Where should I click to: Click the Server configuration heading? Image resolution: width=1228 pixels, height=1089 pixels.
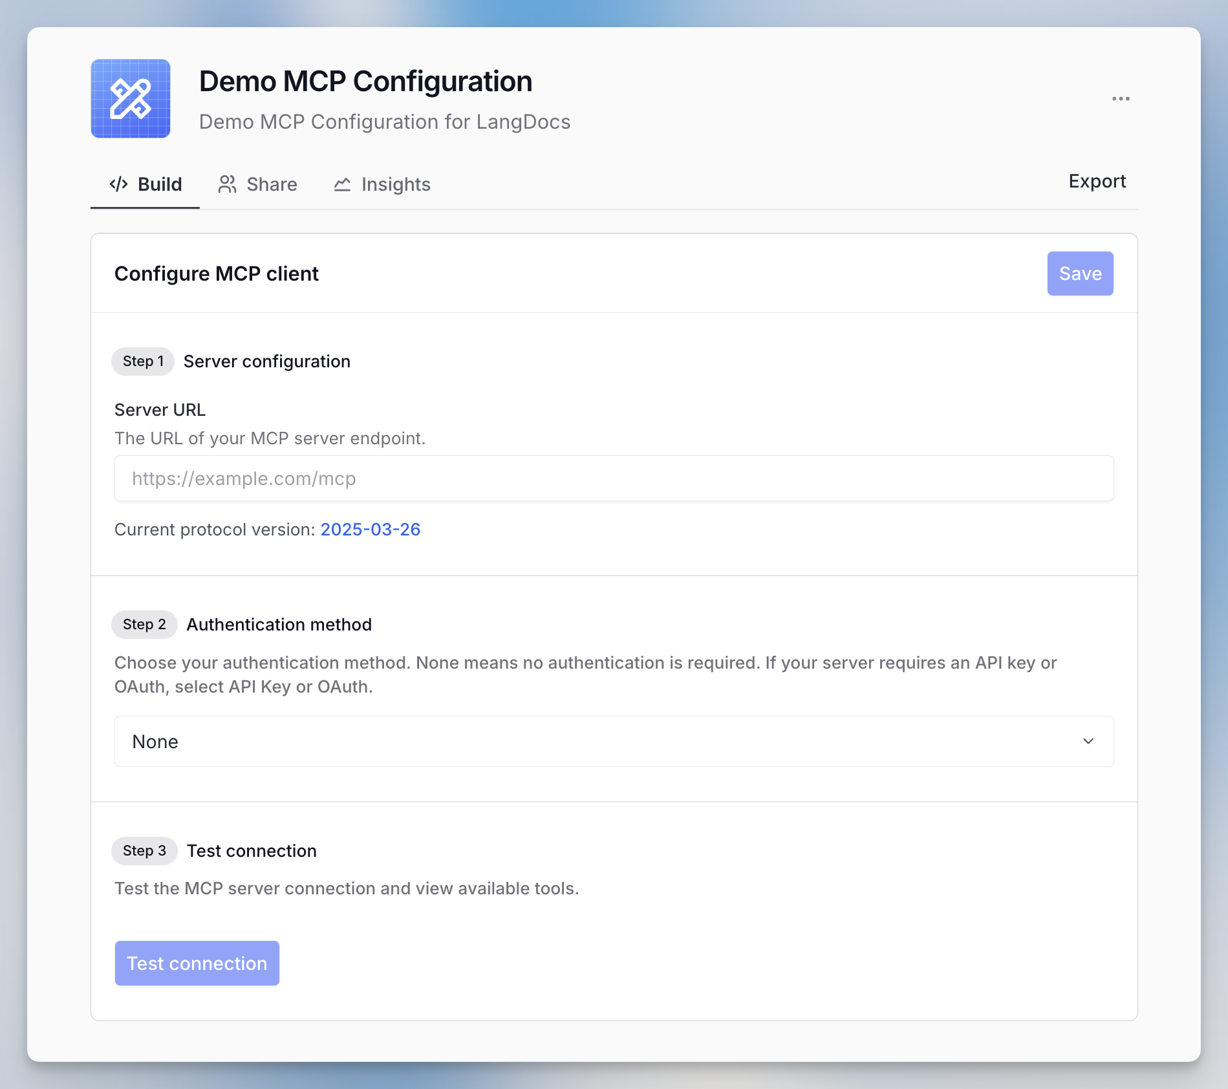(x=267, y=361)
